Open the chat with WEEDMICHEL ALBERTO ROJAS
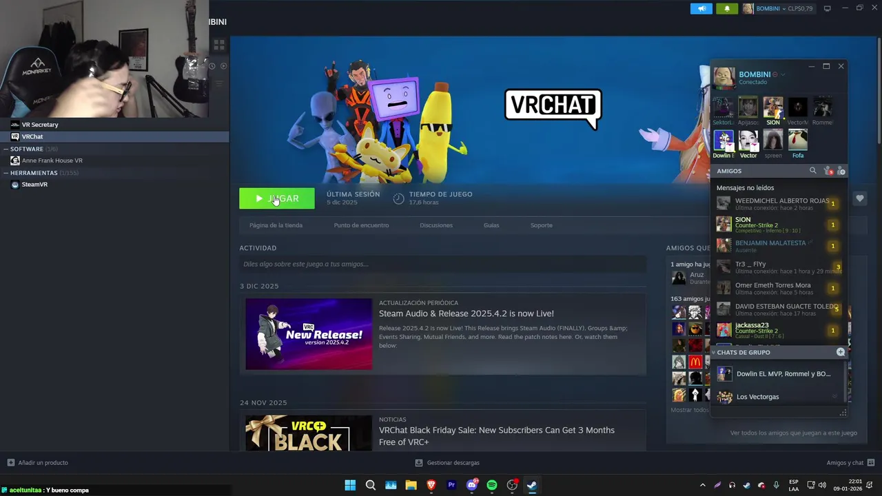 [779, 203]
